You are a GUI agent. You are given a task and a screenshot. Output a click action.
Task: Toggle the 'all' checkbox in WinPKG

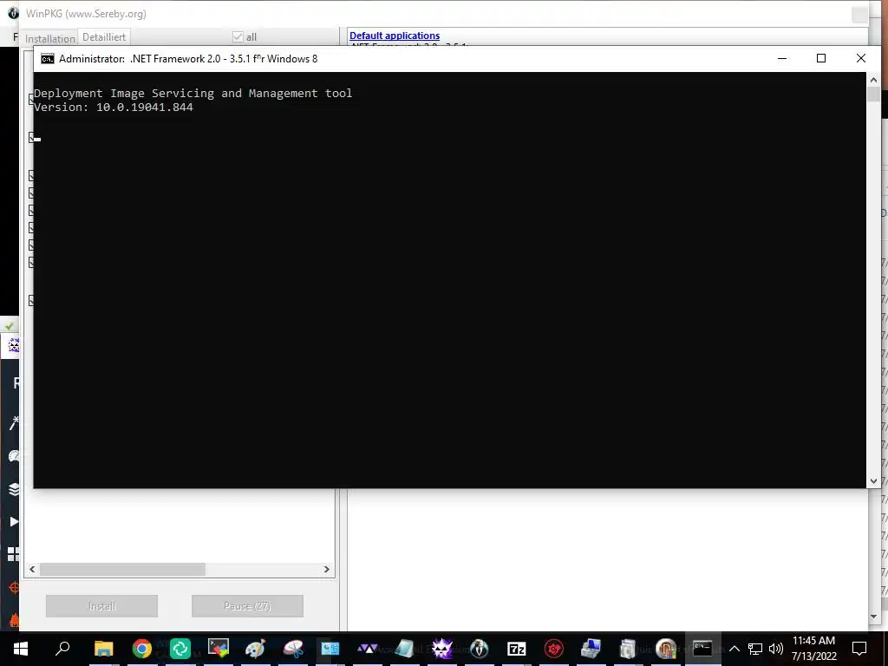(238, 36)
